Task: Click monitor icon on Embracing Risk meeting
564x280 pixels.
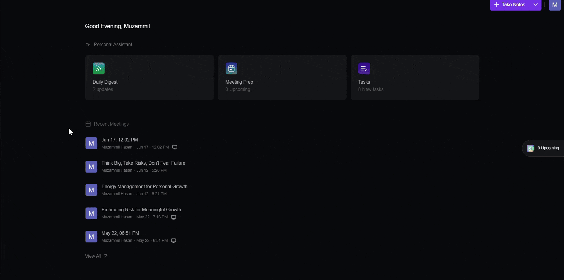Action: (x=174, y=217)
